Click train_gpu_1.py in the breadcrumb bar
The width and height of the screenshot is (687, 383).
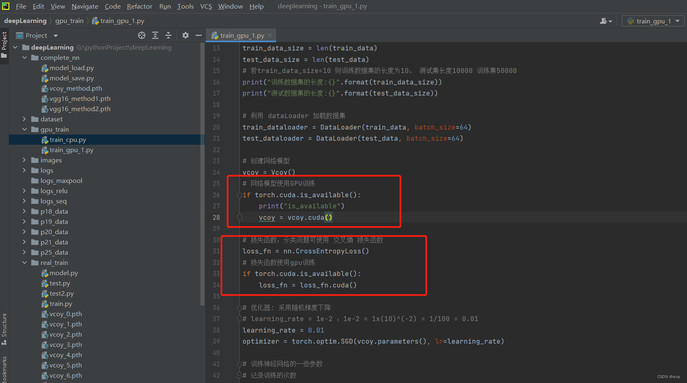[x=118, y=21]
